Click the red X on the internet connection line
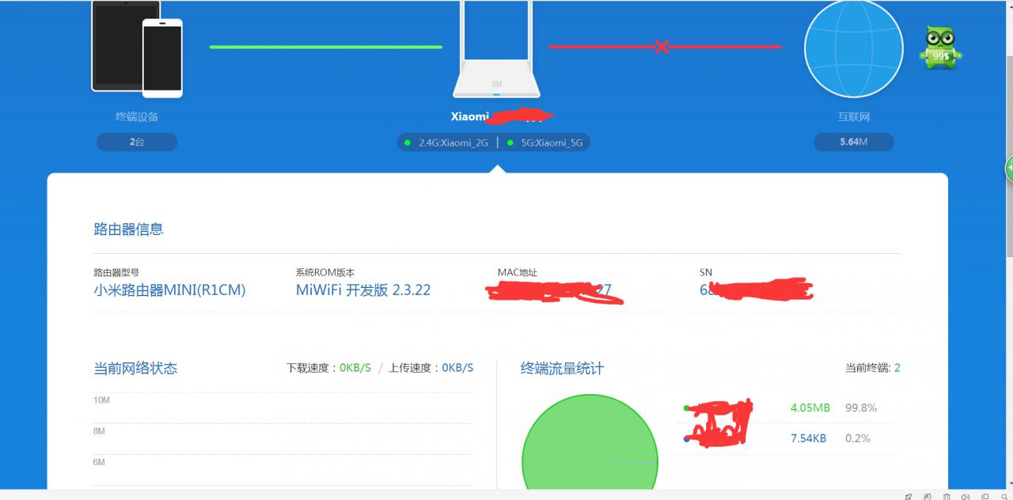1013x500 pixels. pos(662,47)
